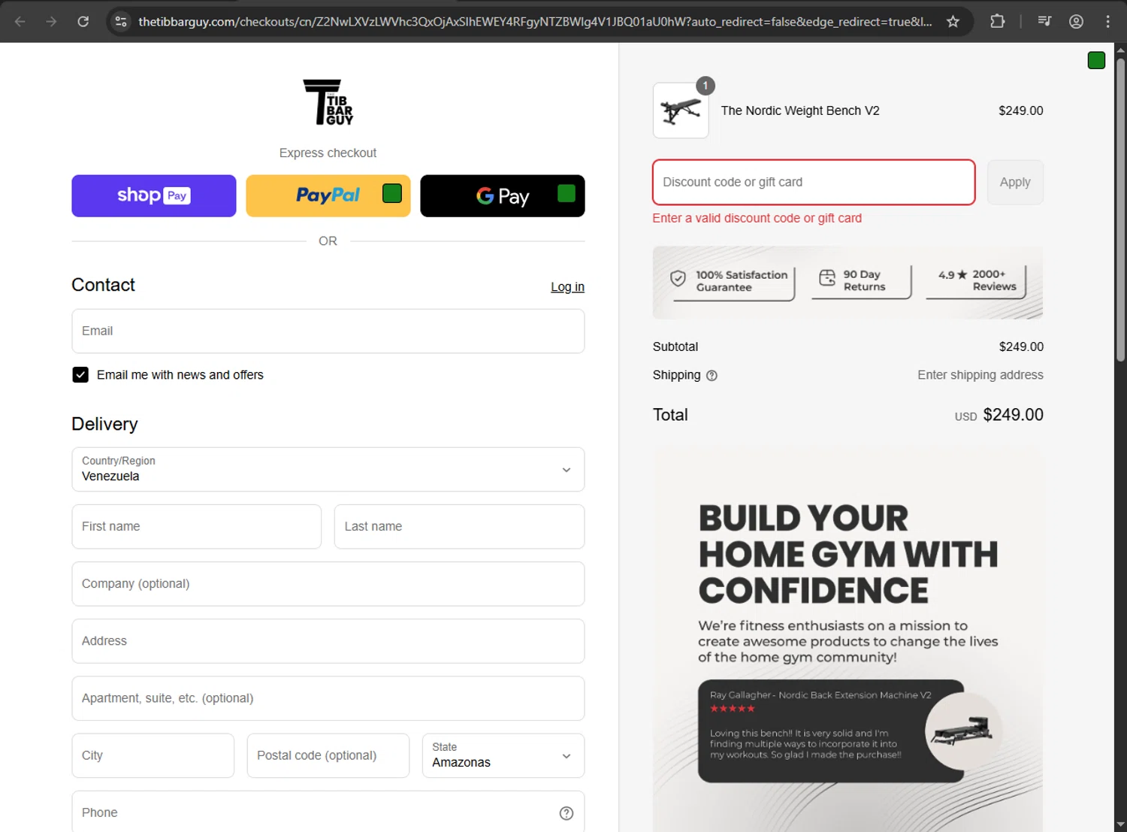Click the Tib Bar Guy logo
1127x832 pixels.
[x=328, y=102]
